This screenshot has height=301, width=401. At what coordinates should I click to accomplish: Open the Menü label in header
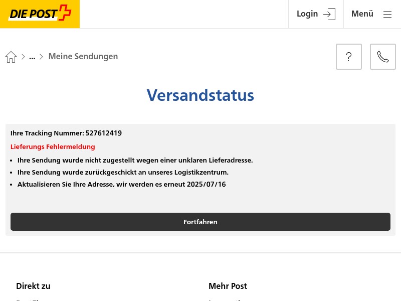coord(362,14)
